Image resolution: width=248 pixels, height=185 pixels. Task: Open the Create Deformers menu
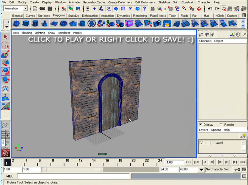click(120, 2)
